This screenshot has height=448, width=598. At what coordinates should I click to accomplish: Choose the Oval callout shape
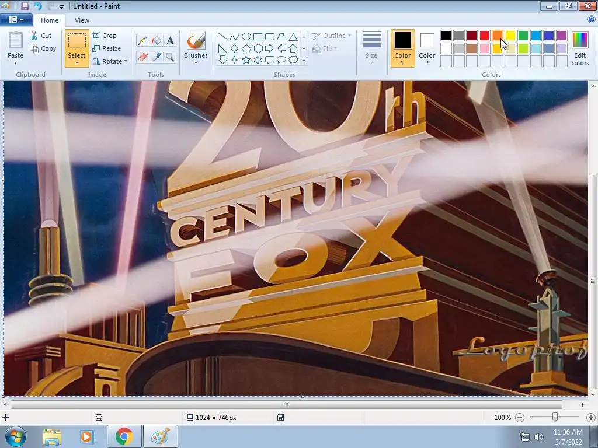point(281,60)
